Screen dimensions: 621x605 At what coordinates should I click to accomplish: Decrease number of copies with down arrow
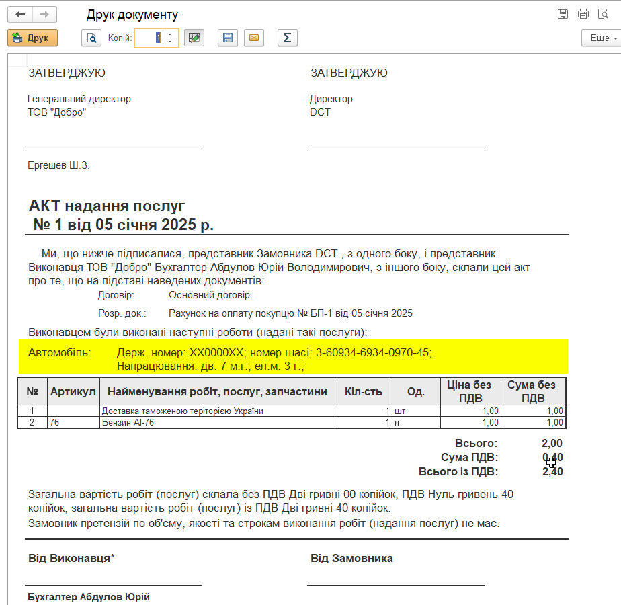pyautogui.click(x=170, y=42)
